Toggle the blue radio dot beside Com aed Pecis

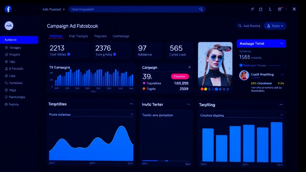[x=241, y=65]
